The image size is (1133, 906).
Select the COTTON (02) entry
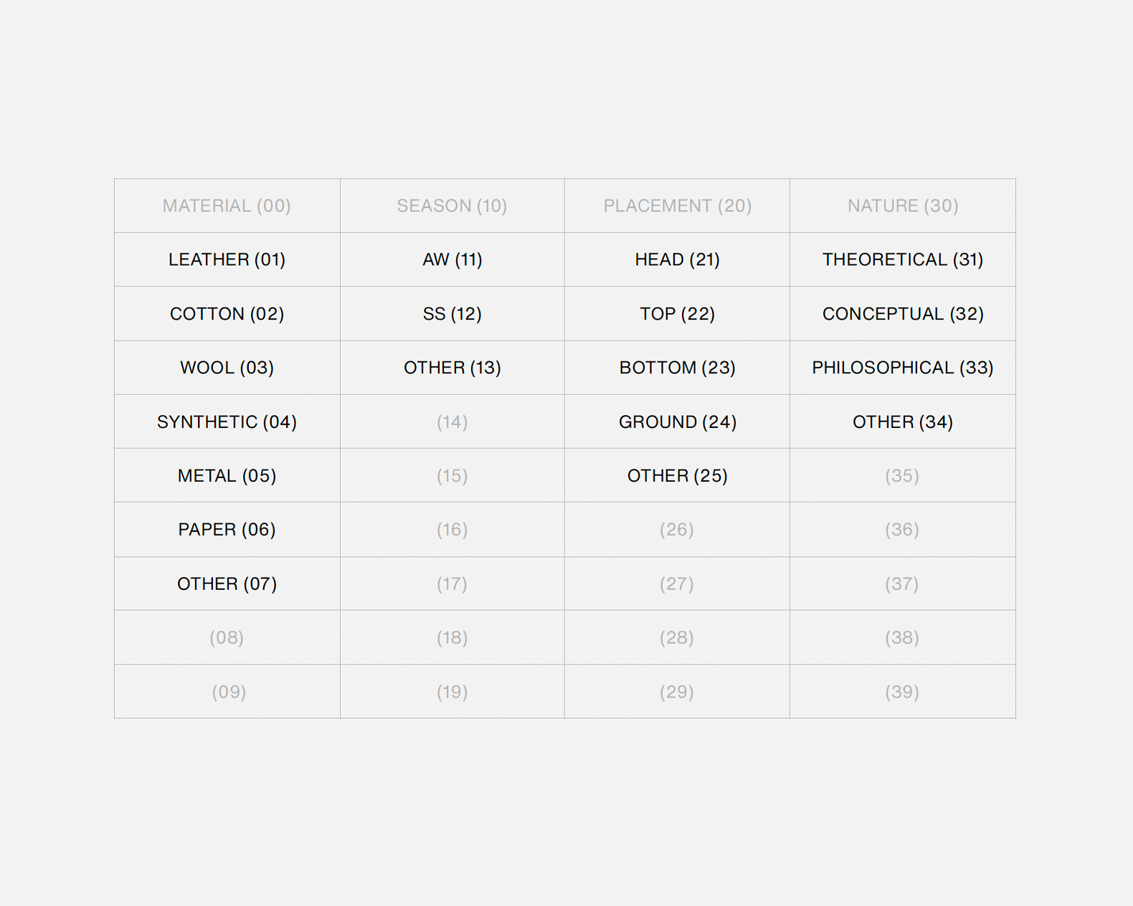(x=227, y=314)
